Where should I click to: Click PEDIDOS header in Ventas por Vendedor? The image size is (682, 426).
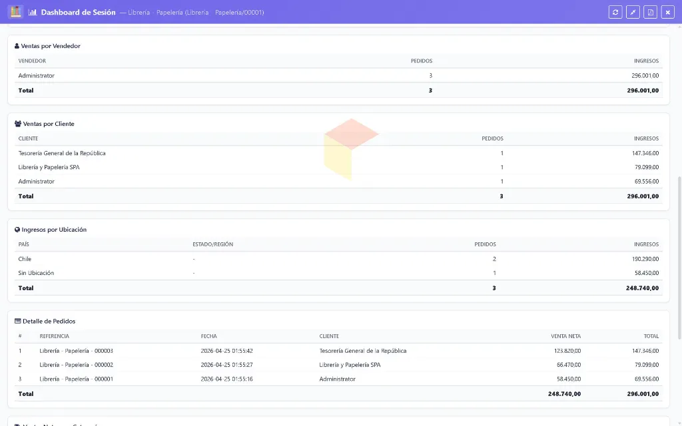coord(422,61)
